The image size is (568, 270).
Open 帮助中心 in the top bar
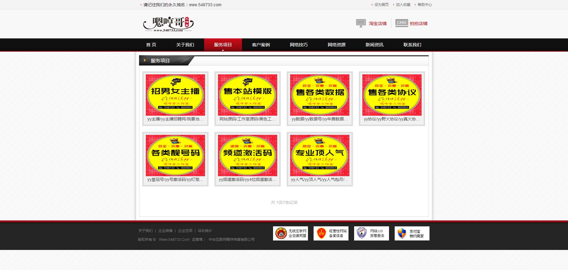(x=425, y=5)
